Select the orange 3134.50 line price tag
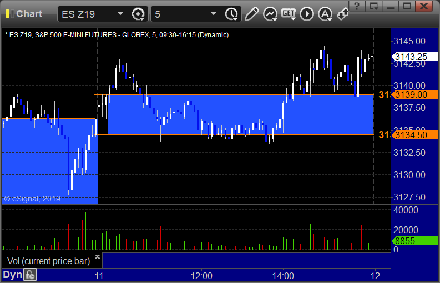440x283 pixels. (x=414, y=135)
